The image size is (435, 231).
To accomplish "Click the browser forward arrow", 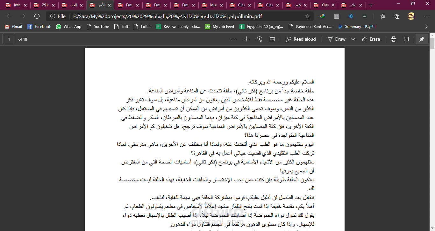I will (23, 16).
